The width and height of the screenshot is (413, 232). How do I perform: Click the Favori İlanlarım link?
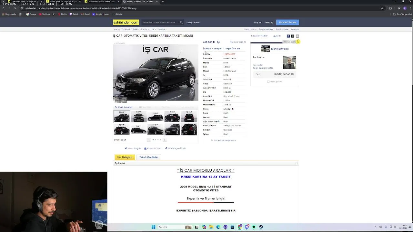[x=250, y=29]
